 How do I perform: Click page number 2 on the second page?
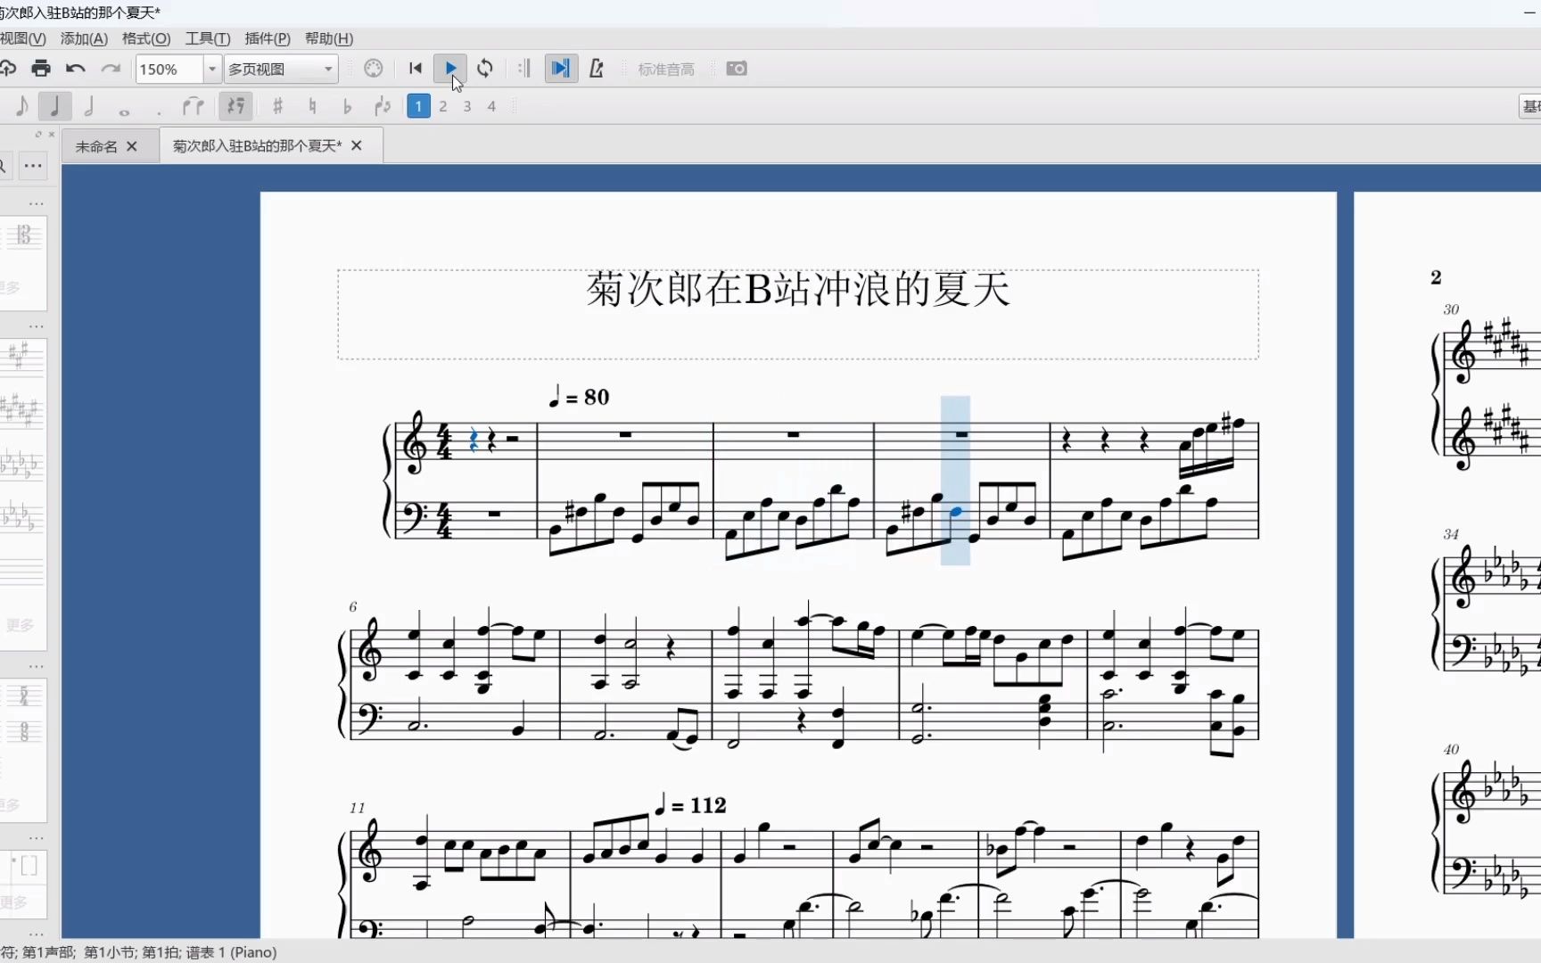[1436, 277]
